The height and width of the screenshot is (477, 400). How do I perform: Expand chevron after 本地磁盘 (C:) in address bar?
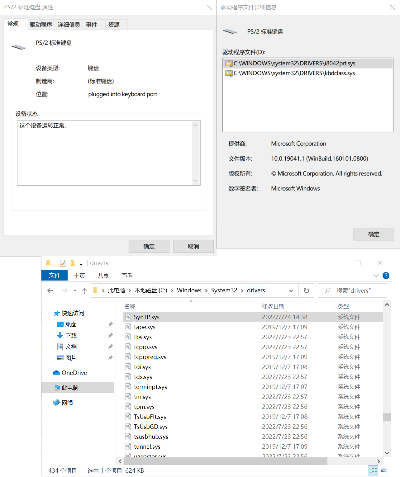(x=172, y=290)
